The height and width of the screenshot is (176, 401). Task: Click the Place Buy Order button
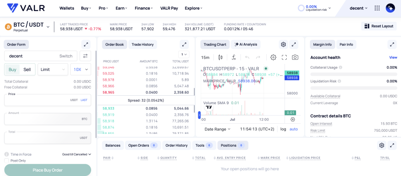(48, 170)
